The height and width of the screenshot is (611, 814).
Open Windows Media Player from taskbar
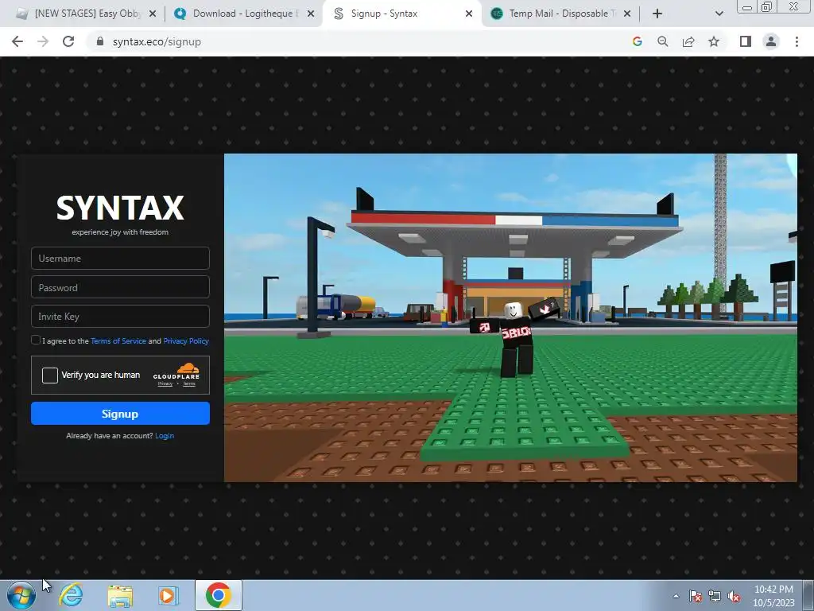(169, 596)
